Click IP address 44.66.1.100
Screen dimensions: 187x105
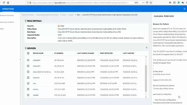click(59, 72)
